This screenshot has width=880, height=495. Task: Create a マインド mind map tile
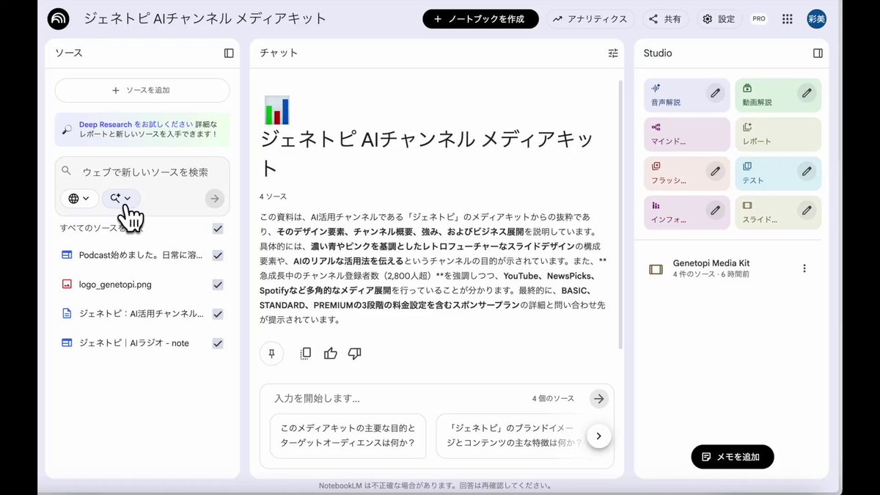(x=687, y=134)
